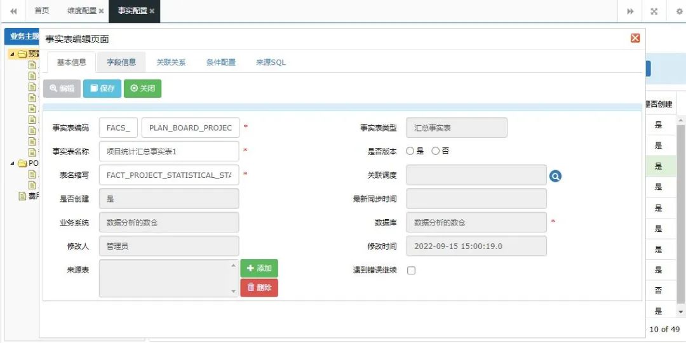This screenshot has width=686, height=343.
Task: Switch to the 维度配置 tab
Action: (x=82, y=11)
